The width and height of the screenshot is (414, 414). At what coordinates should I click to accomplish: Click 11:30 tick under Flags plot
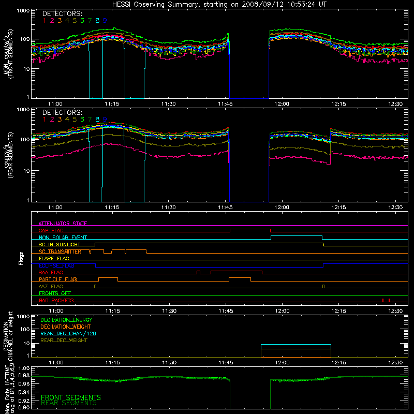[169, 311]
